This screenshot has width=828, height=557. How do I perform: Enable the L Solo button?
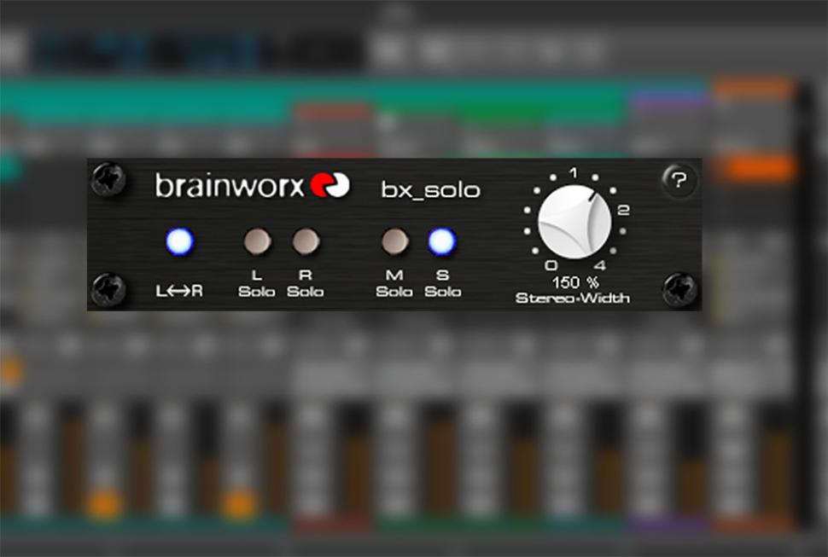pyautogui.click(x=257, y=241)
